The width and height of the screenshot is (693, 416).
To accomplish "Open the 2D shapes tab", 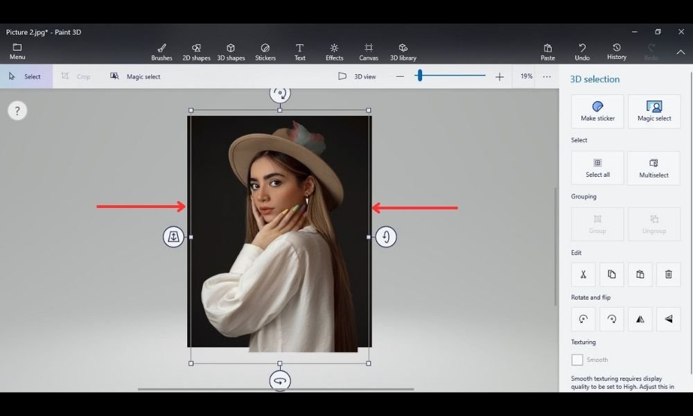I will pyautogui.click(x=196, y=52).
